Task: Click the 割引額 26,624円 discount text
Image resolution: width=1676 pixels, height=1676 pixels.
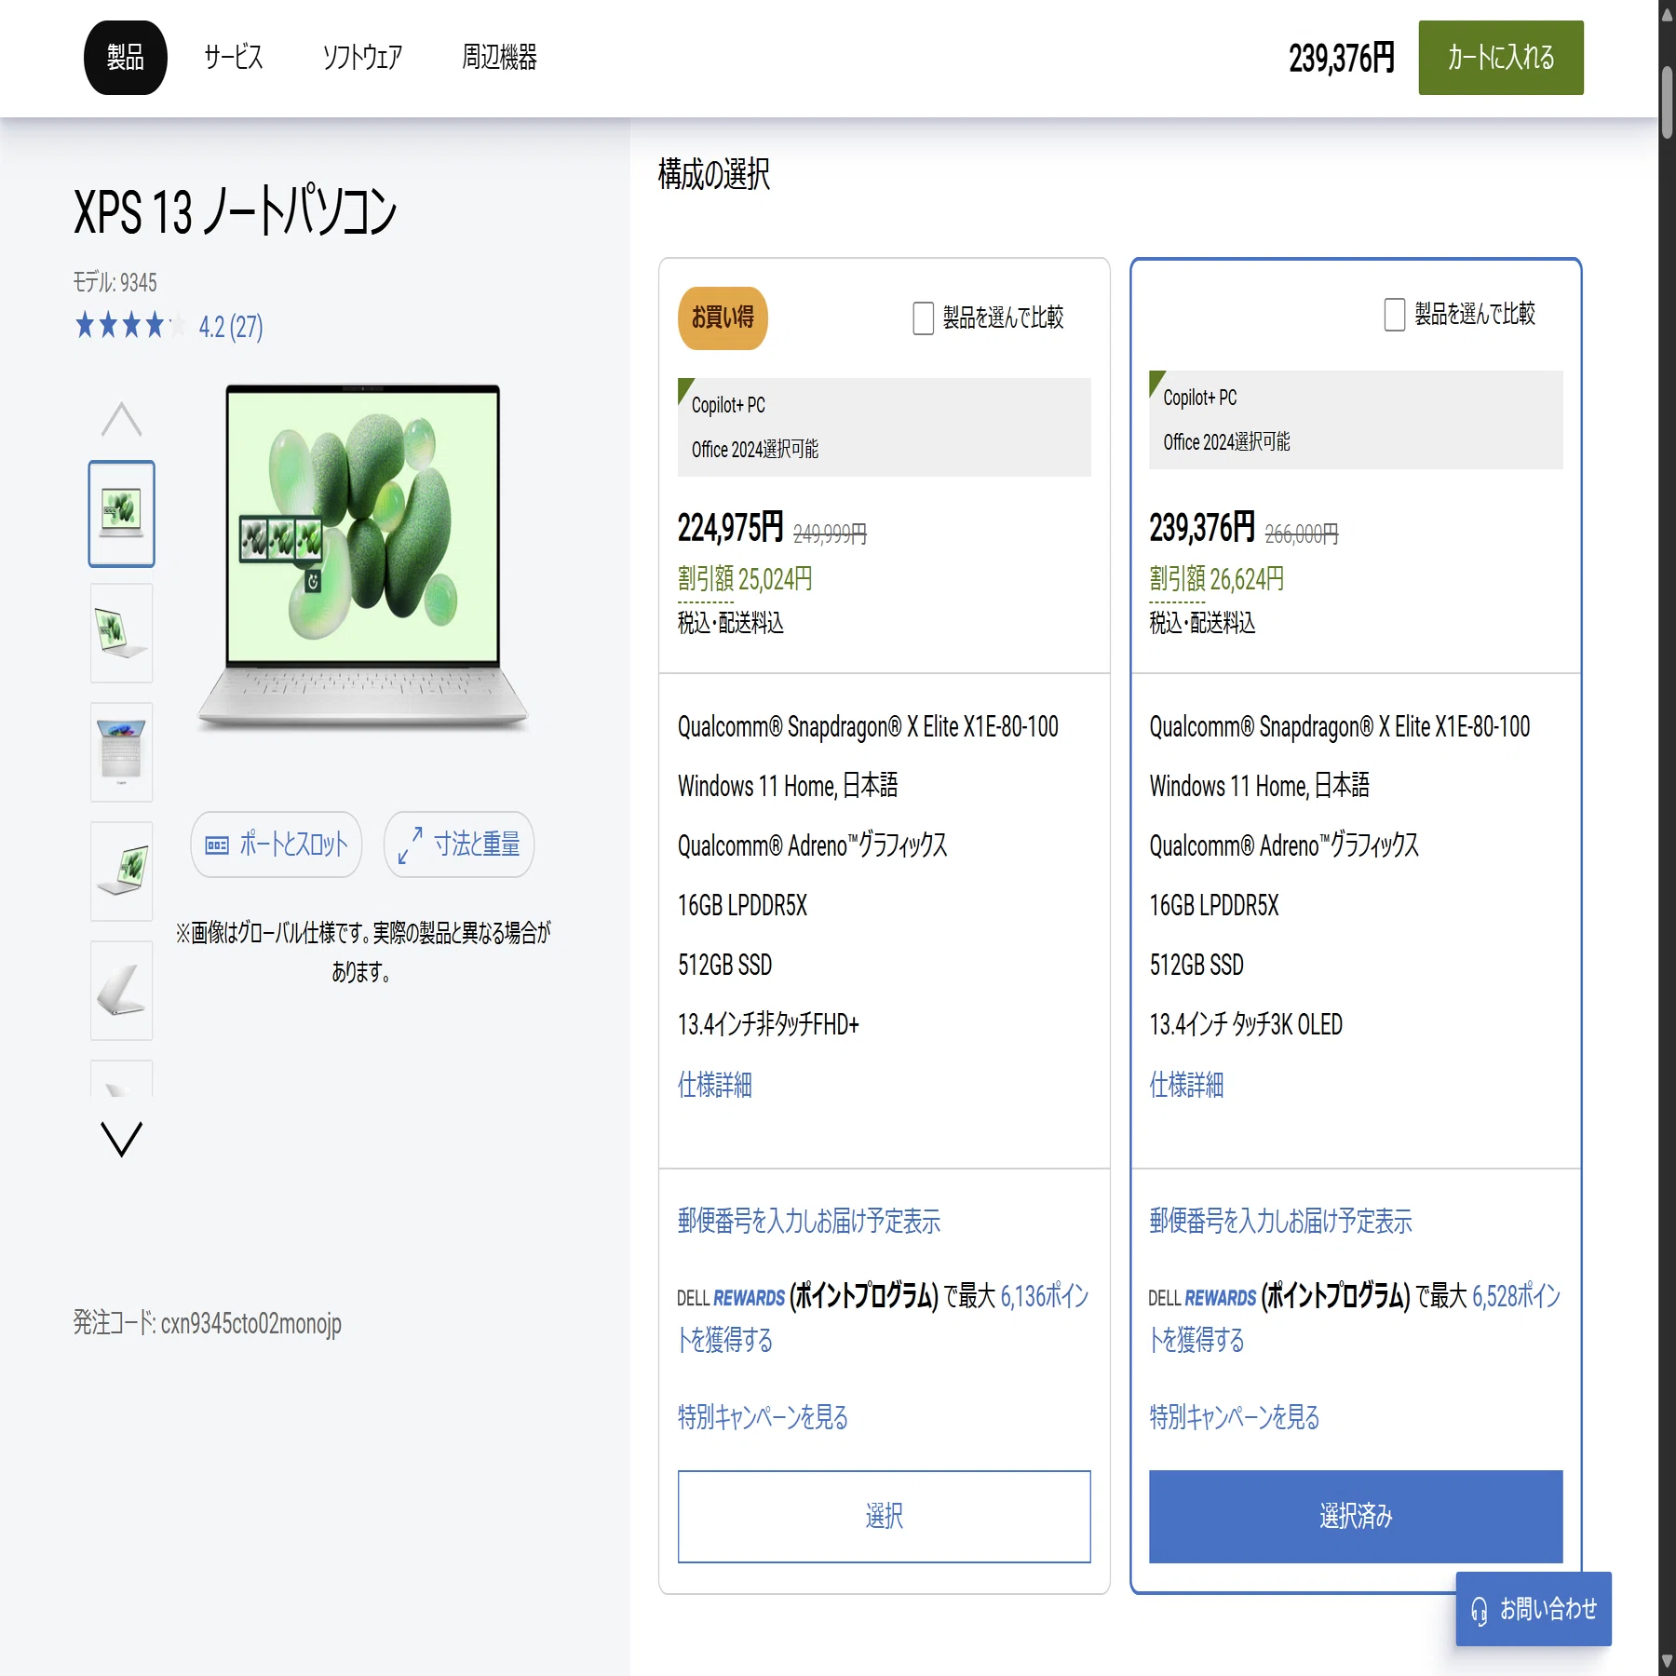Action: click(x=1216, y=579)
